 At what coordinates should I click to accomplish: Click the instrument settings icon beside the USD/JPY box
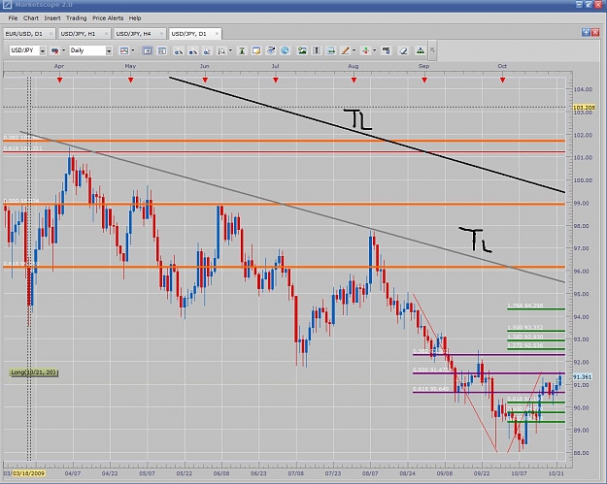coord(55,50)
